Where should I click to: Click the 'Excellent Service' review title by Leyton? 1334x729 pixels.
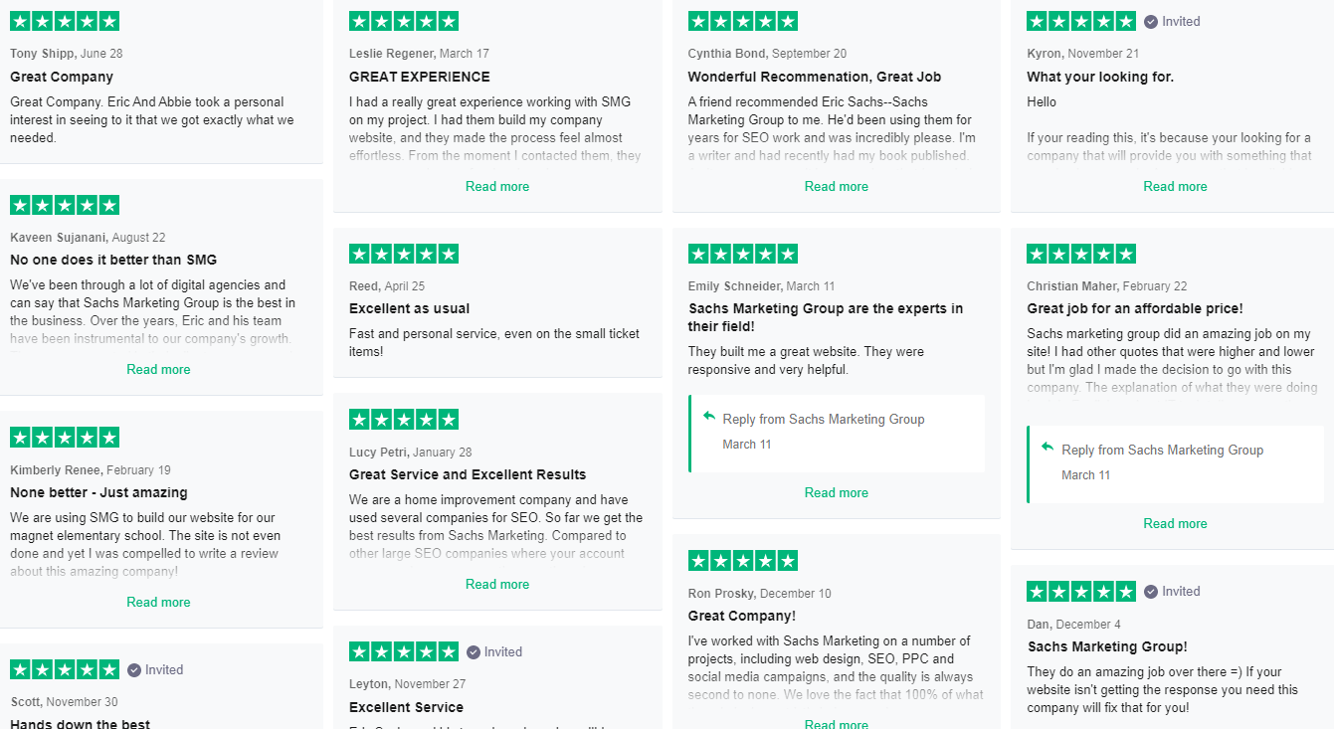click(x=406, y=707)
